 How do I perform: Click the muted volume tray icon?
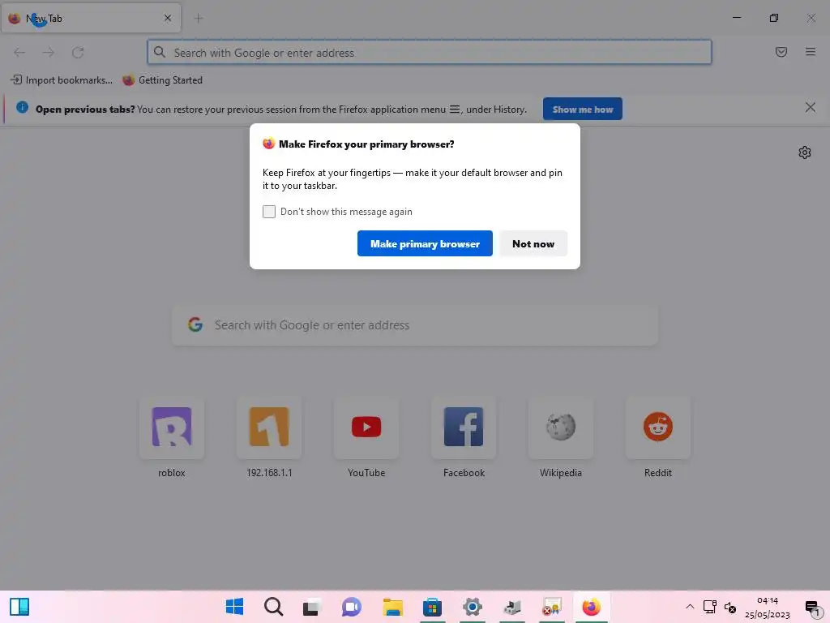(x=730, y=607)
